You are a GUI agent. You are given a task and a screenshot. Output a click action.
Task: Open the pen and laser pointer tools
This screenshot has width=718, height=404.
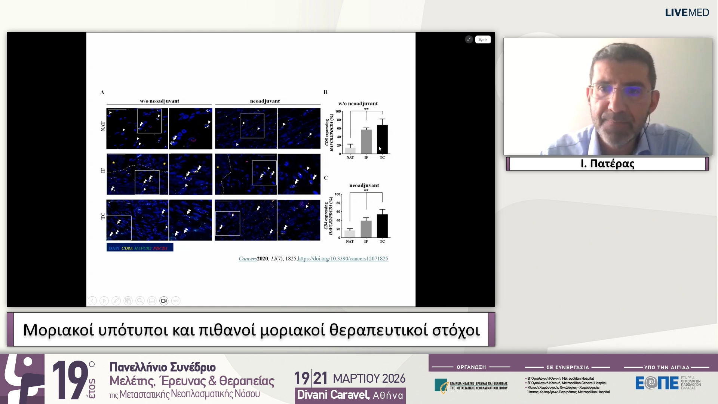tap(116, 301)
